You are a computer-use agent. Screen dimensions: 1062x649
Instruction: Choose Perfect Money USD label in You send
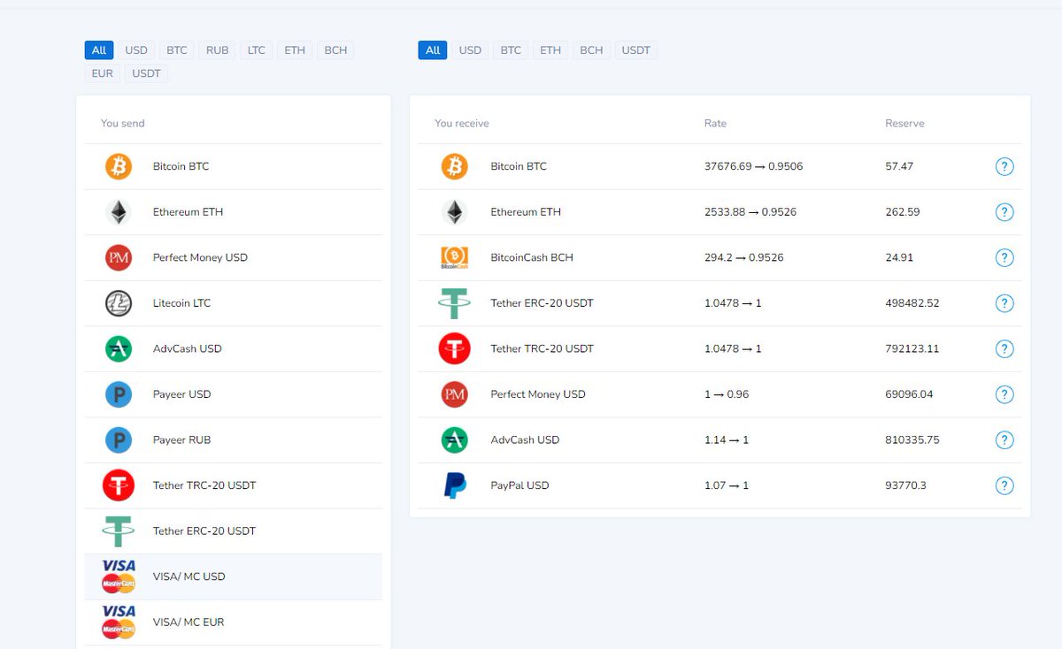click(201, 257)
